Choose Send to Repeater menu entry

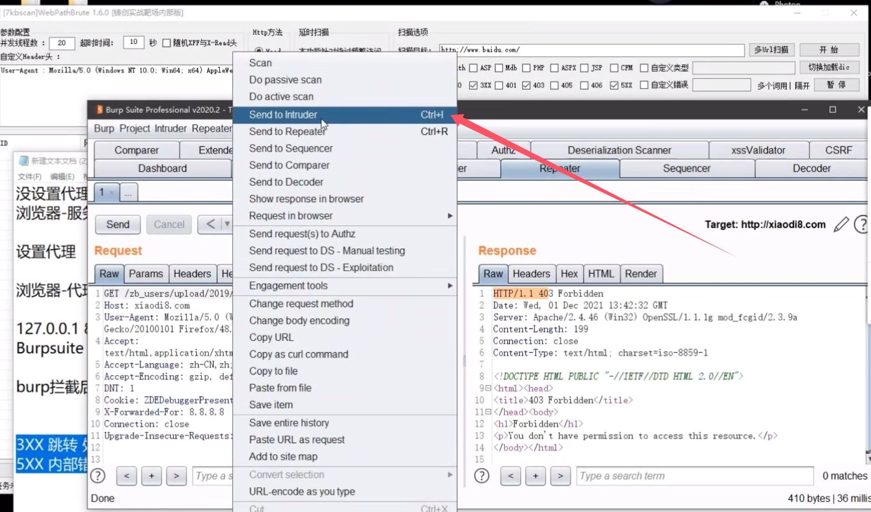pyautogui.click(x=345, y=131)
